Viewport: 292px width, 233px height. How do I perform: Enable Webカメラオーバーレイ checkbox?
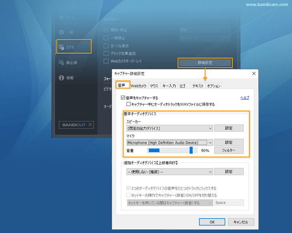pyautogui.click(x=106, y=61)
